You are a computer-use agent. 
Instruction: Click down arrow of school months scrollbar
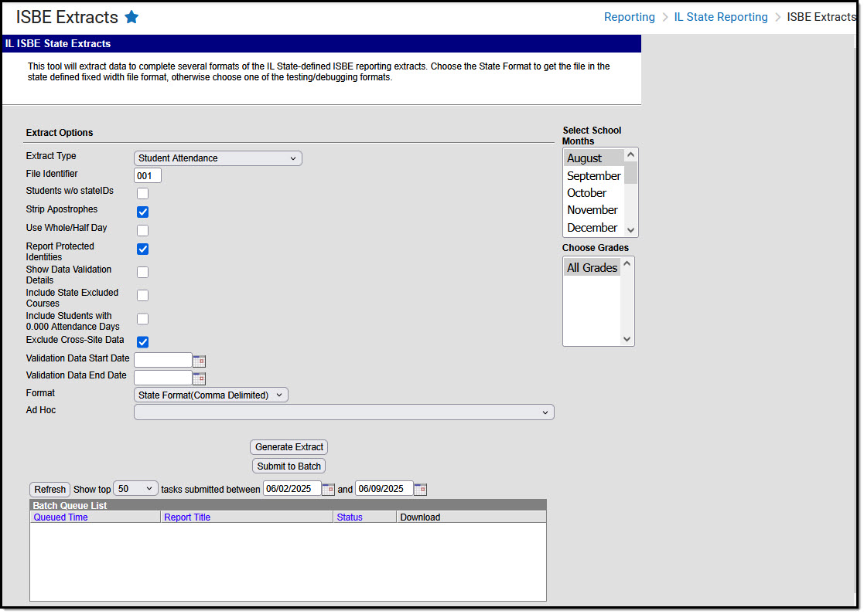point(631,230)
